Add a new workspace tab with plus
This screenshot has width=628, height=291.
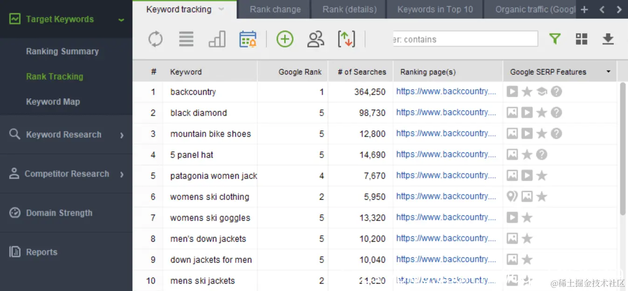(585, 9)
